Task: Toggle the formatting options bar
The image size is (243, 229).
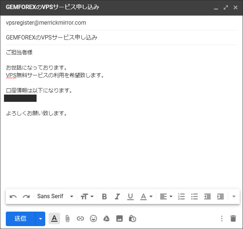Action: coord(54,218)
